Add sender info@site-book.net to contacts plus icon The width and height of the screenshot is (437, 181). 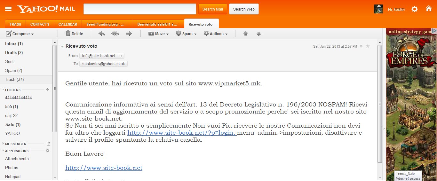coord(121,56)
